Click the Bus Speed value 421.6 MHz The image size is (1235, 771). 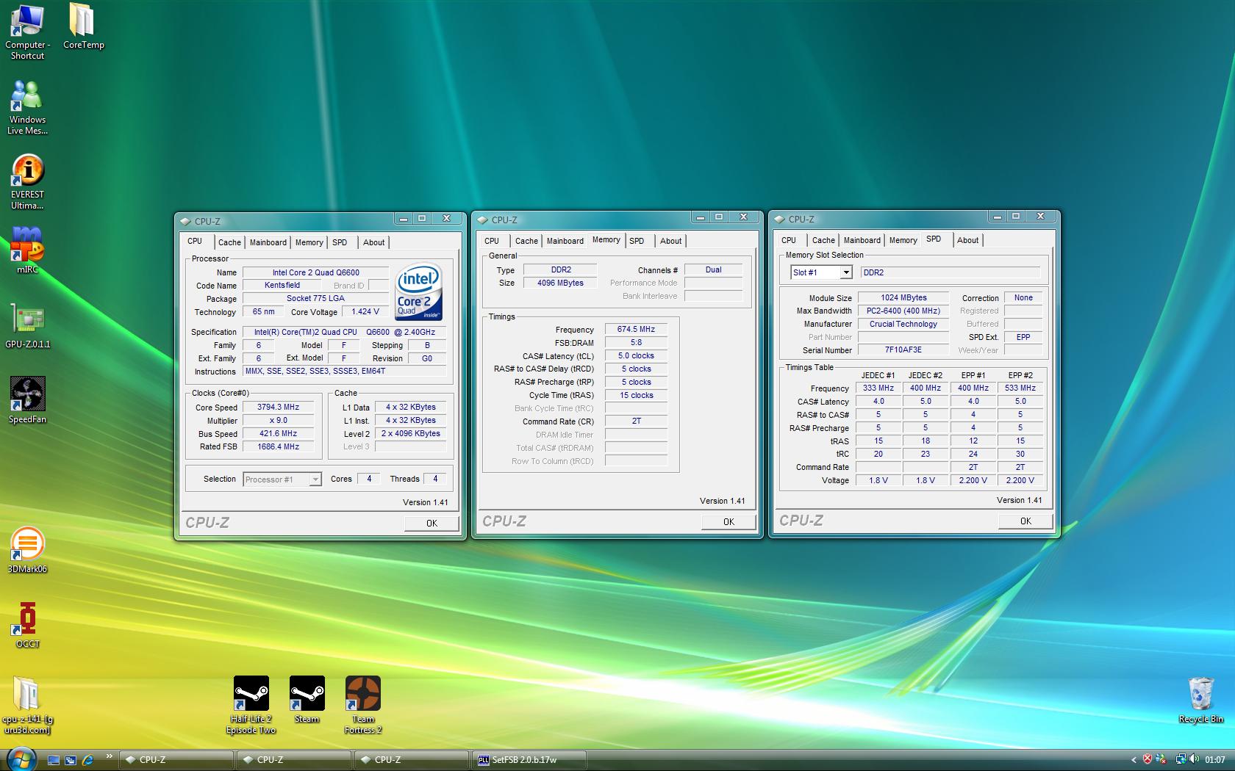tap(278, 433)
